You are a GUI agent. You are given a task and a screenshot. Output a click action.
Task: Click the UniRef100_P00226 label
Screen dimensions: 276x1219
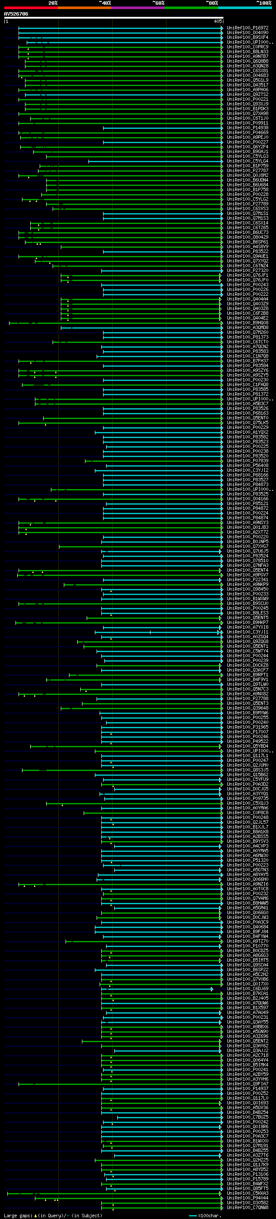pyautogui.click(x=248, y=290)
